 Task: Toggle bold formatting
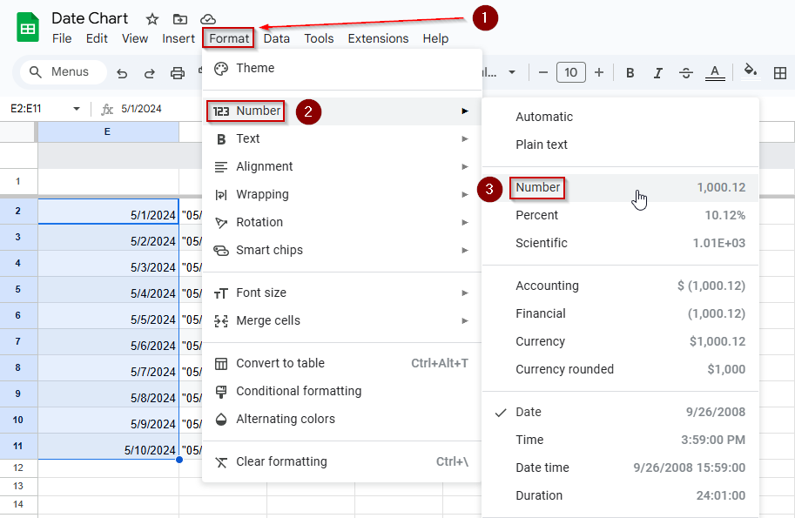[630, 73]
